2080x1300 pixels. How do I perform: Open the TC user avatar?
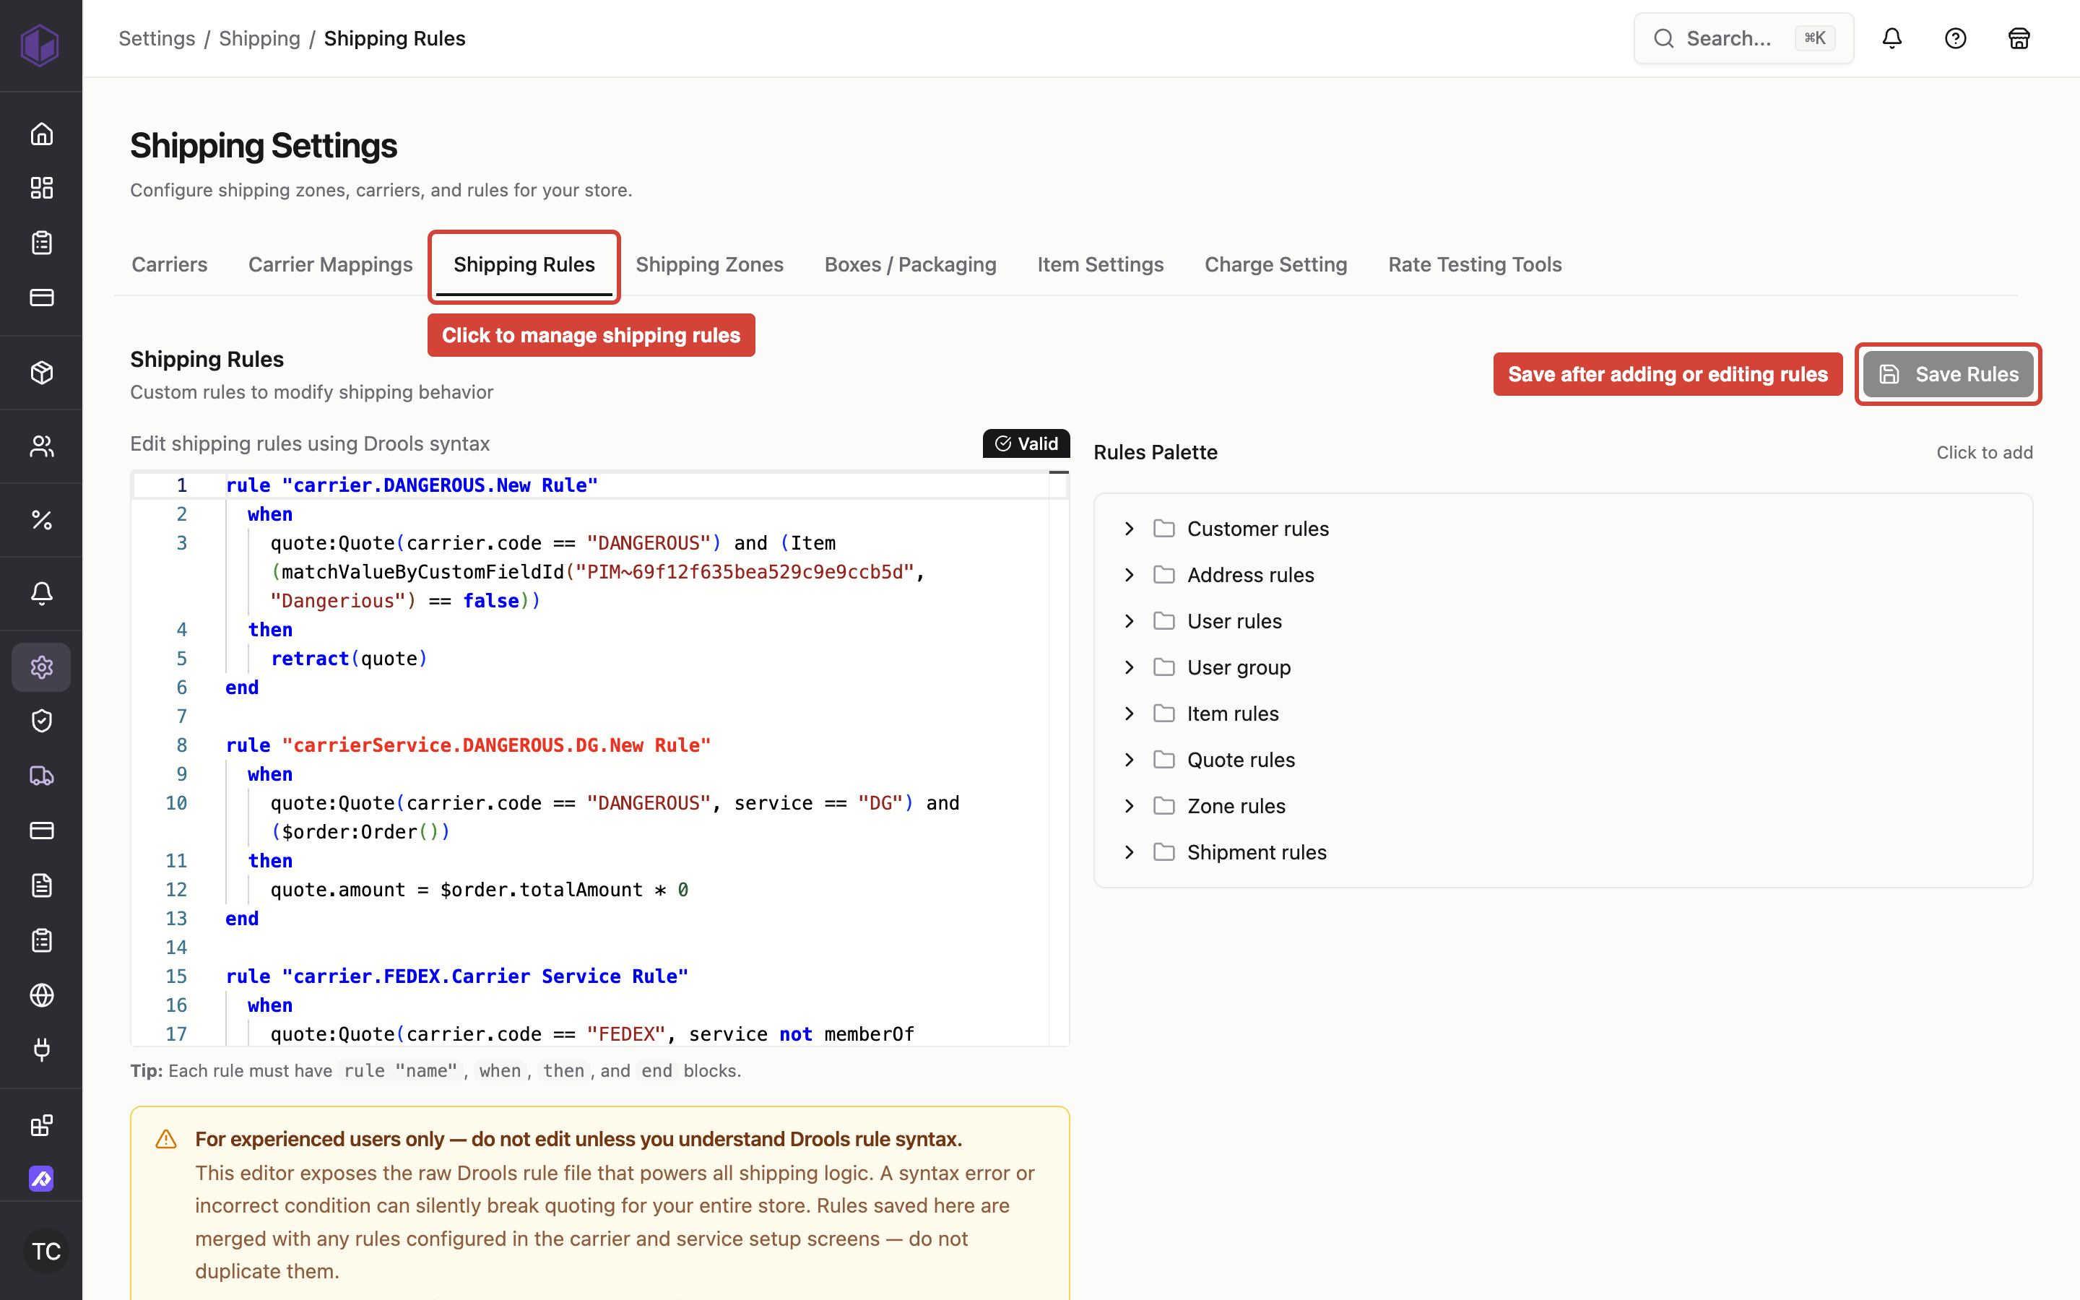point(46,1251)
